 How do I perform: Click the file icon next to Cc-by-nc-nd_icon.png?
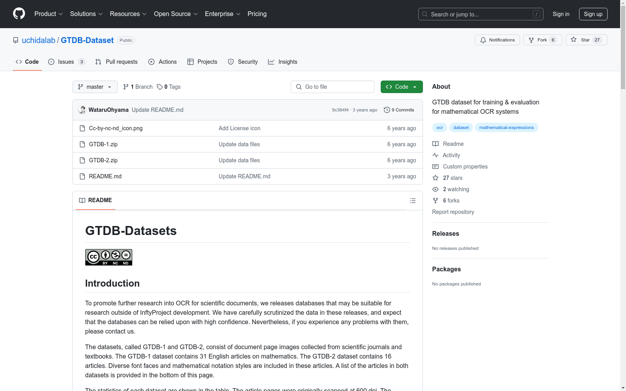(x=82, y=128)
